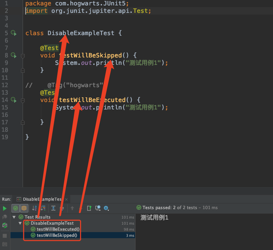
Task: Click the Export Test Results icon
Action: point(89,208)
